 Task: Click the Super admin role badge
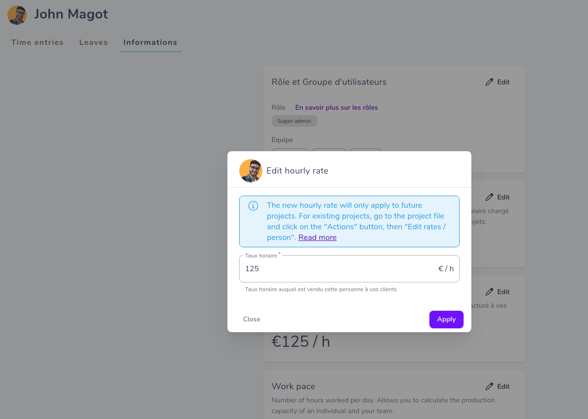(294, 121)
